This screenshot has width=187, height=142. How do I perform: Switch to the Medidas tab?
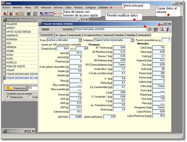coord(131,35)
